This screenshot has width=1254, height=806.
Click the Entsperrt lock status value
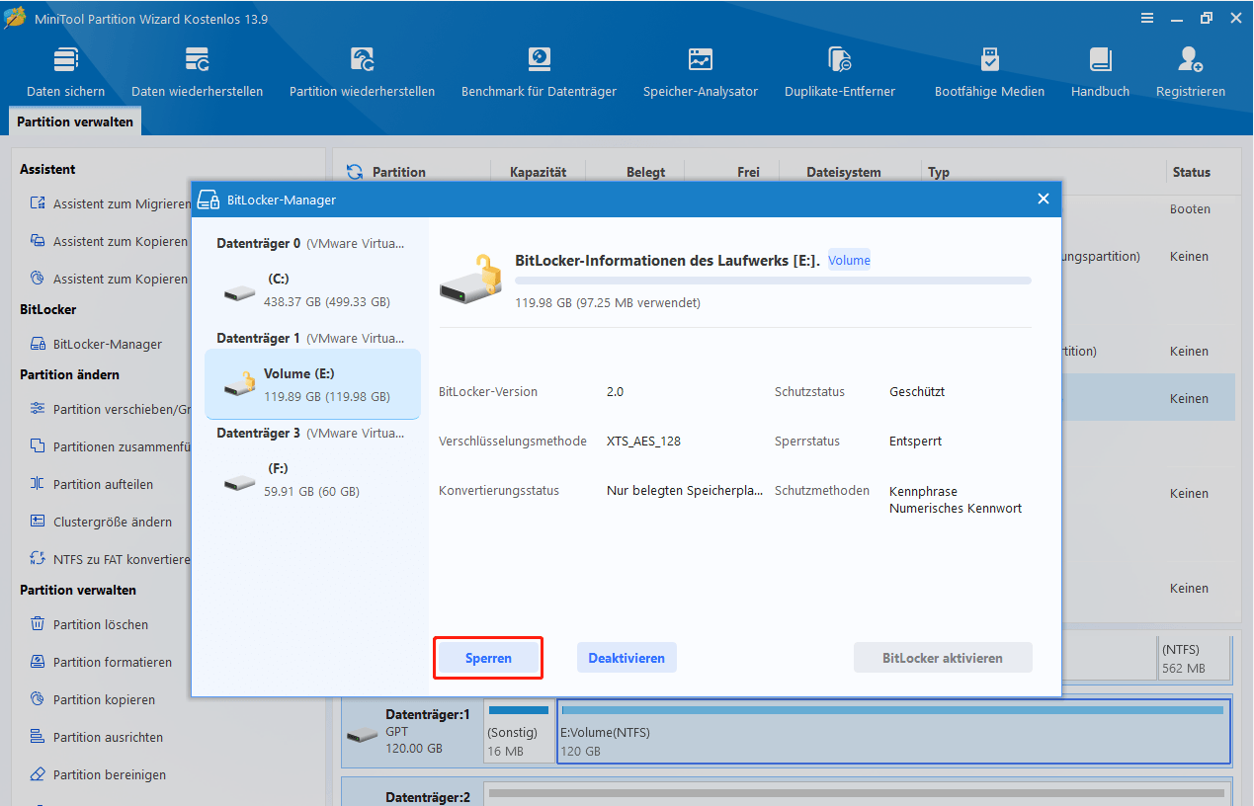click(915, 442)
